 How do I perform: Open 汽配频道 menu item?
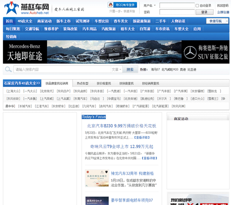coord(109,29)
